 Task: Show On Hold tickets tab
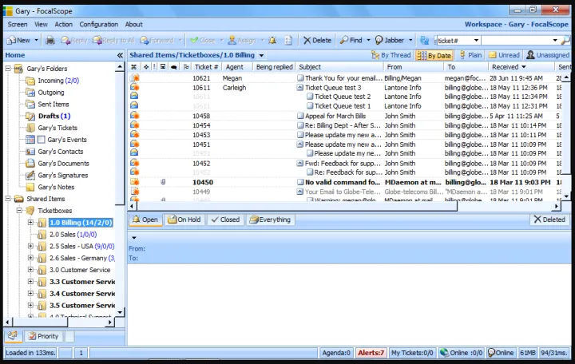tap(184, 220)
